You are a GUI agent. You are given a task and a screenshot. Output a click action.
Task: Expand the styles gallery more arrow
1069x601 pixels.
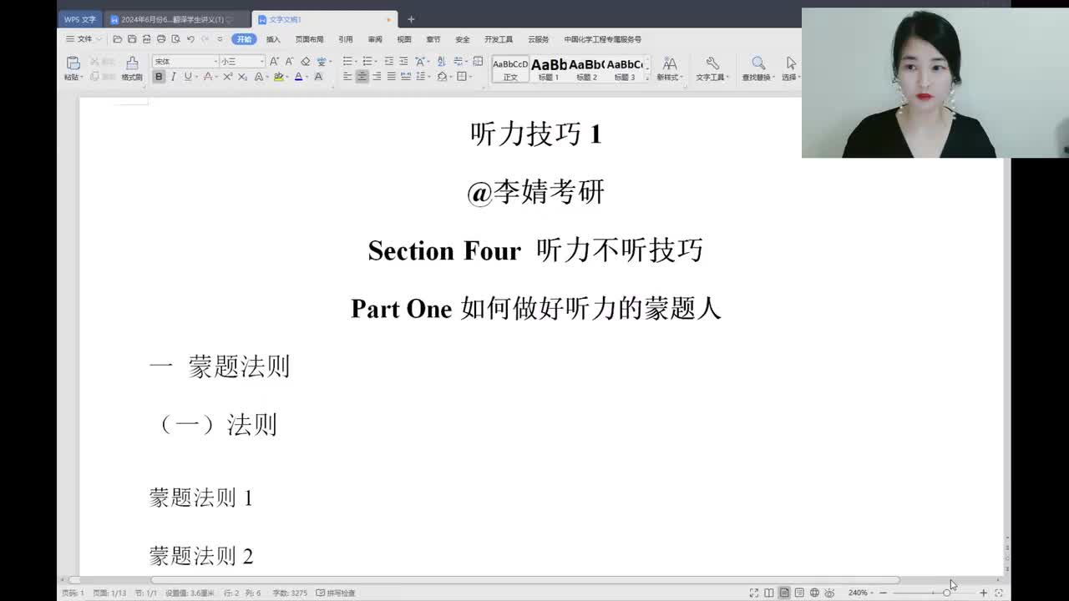[647, 78]
